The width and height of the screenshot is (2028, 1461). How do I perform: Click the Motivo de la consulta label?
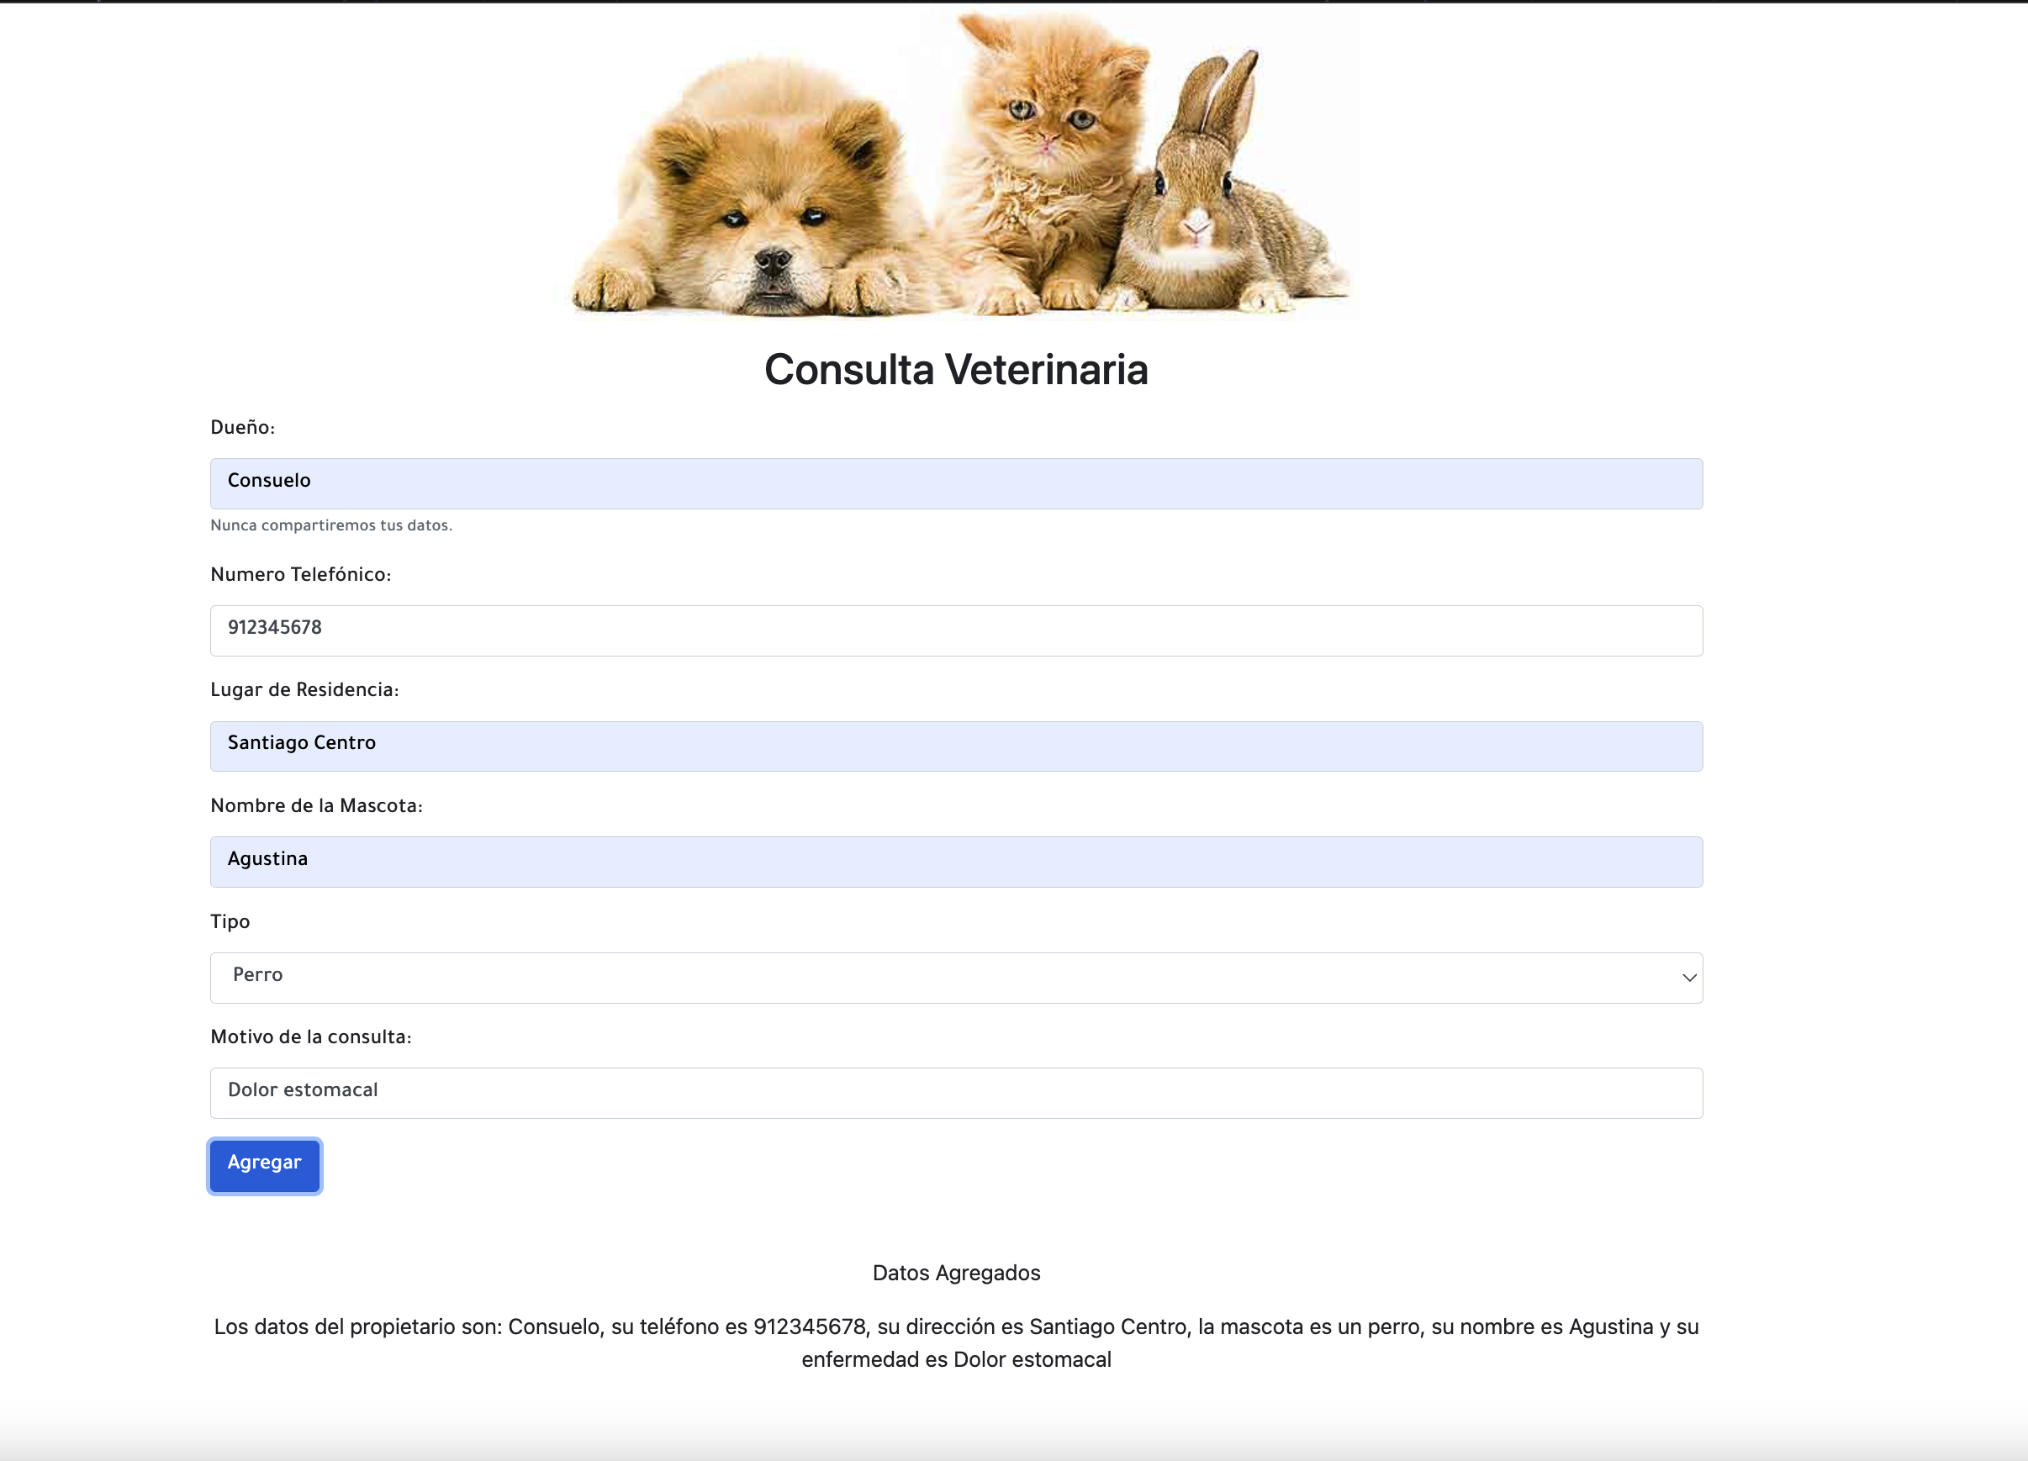(310, 1037)
